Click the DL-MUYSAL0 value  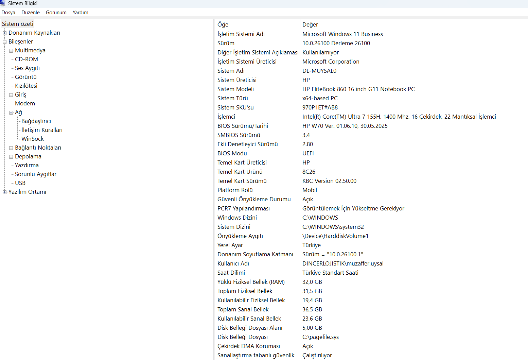319,71
